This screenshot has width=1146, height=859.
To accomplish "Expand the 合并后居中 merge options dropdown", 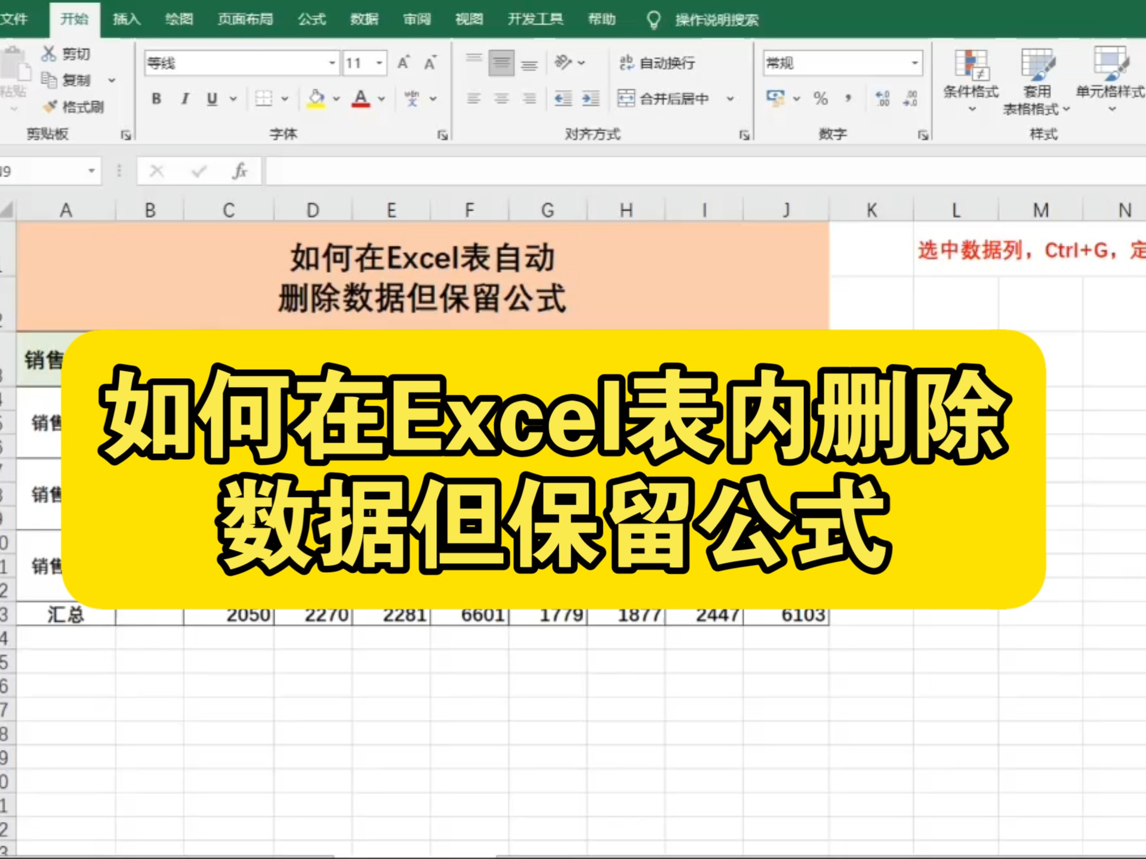I will coord(728,99).
